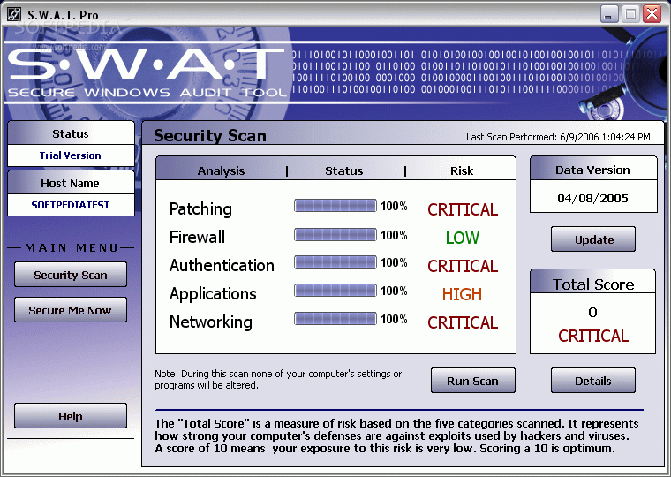This screenshot has width=671, height=477.
Task: Open the Security Scan menu button
Action: point(71,275)
